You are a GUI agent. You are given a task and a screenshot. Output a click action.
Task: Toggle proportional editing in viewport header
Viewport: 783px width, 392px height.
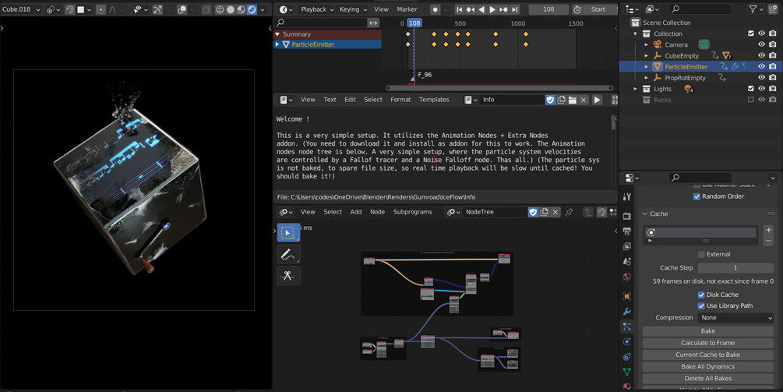pos(101,9)
